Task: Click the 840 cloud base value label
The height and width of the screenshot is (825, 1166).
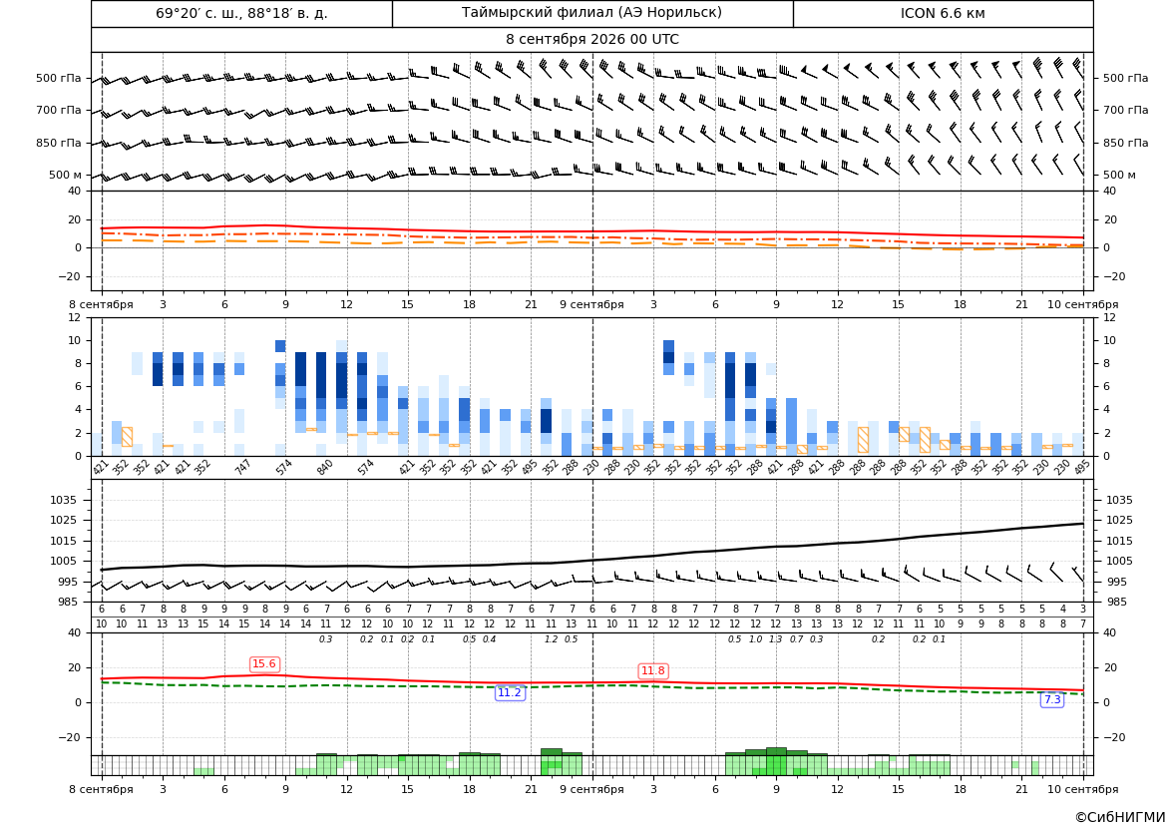Action: pos(324,467)
